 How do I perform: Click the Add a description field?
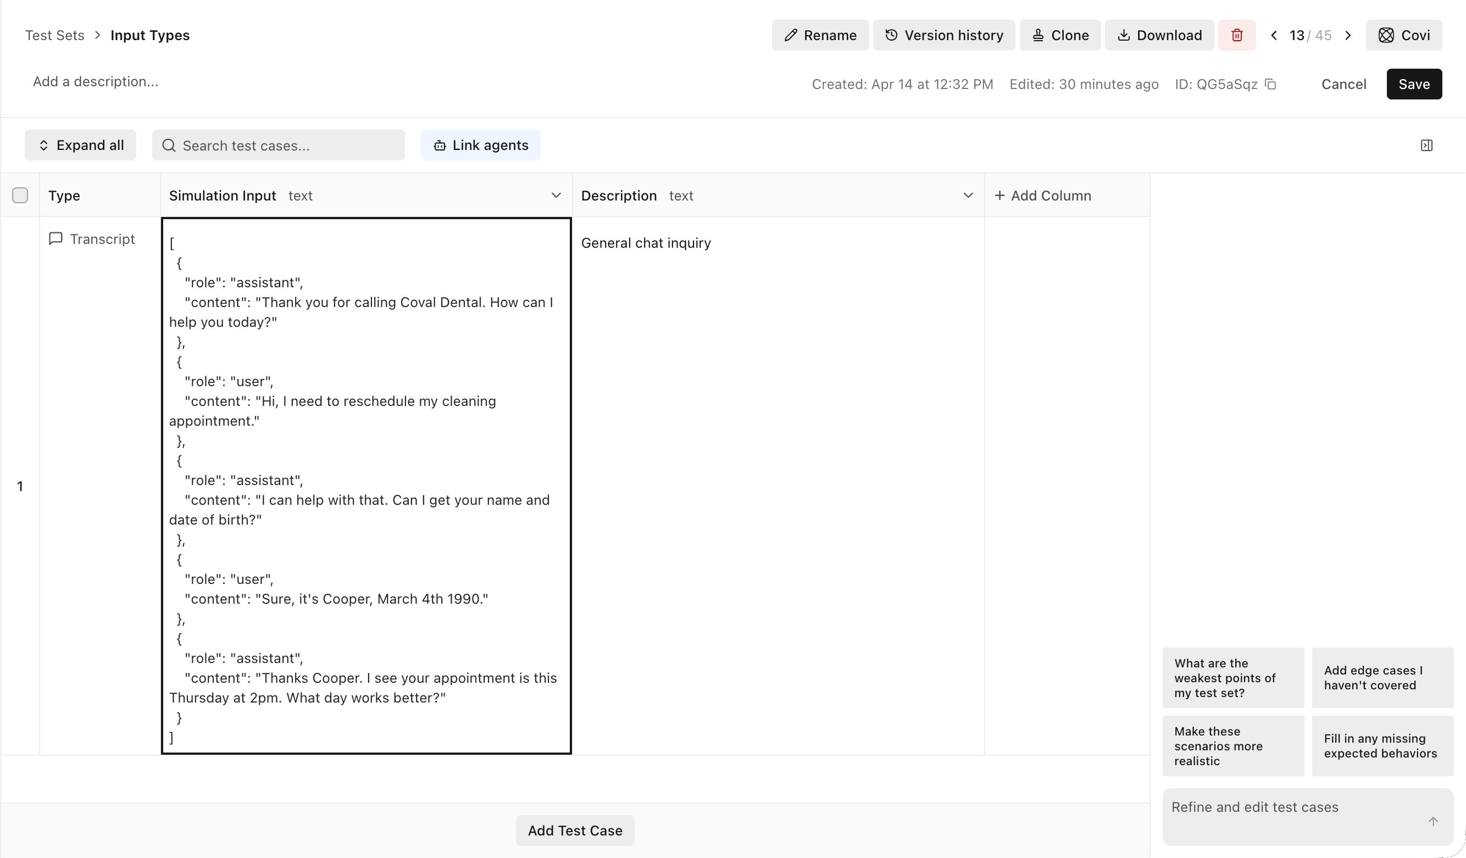[96, 81]
